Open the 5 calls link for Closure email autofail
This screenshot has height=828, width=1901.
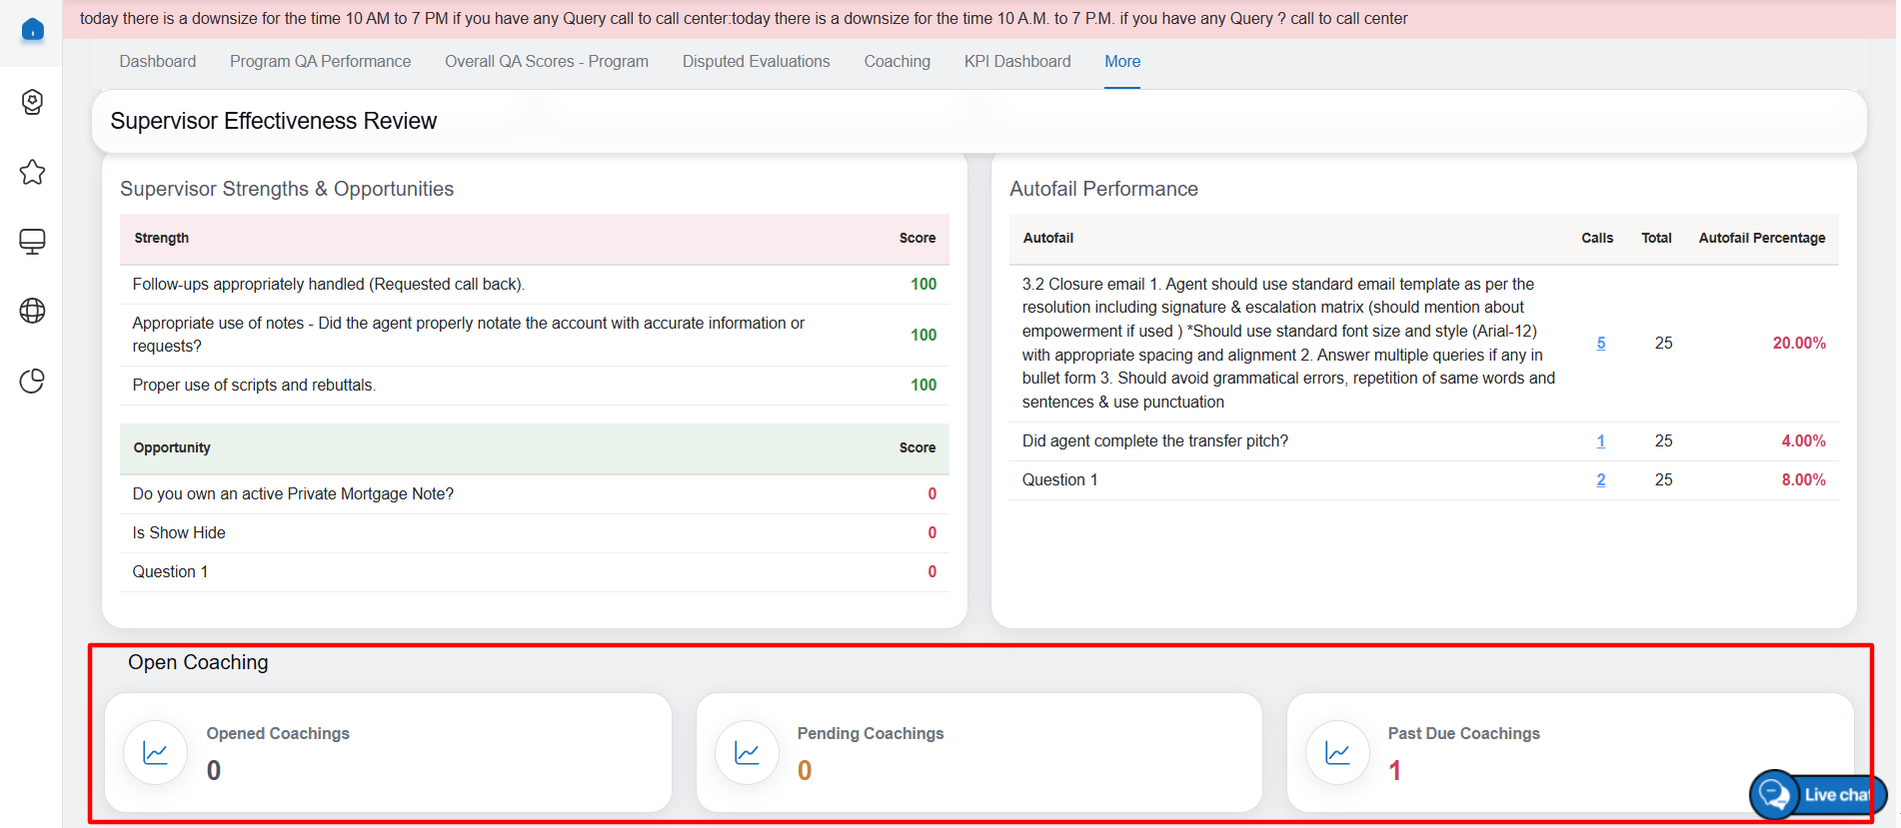click(1600, 344)
